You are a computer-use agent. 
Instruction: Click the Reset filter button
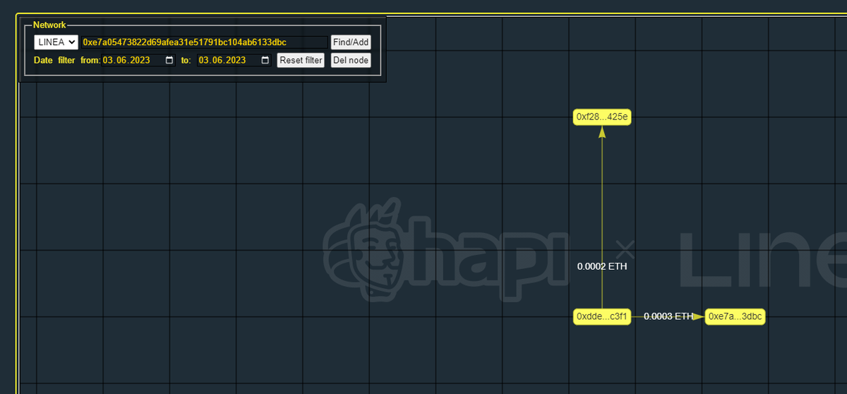point(301,60)
